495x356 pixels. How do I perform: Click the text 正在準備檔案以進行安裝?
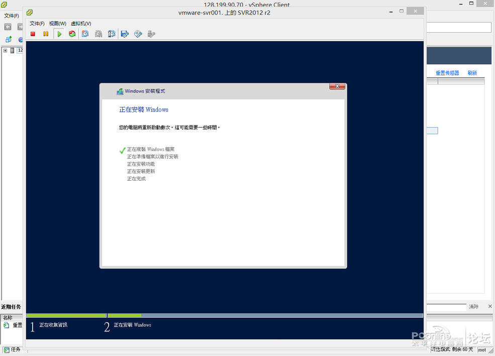[x=152, y=156]
